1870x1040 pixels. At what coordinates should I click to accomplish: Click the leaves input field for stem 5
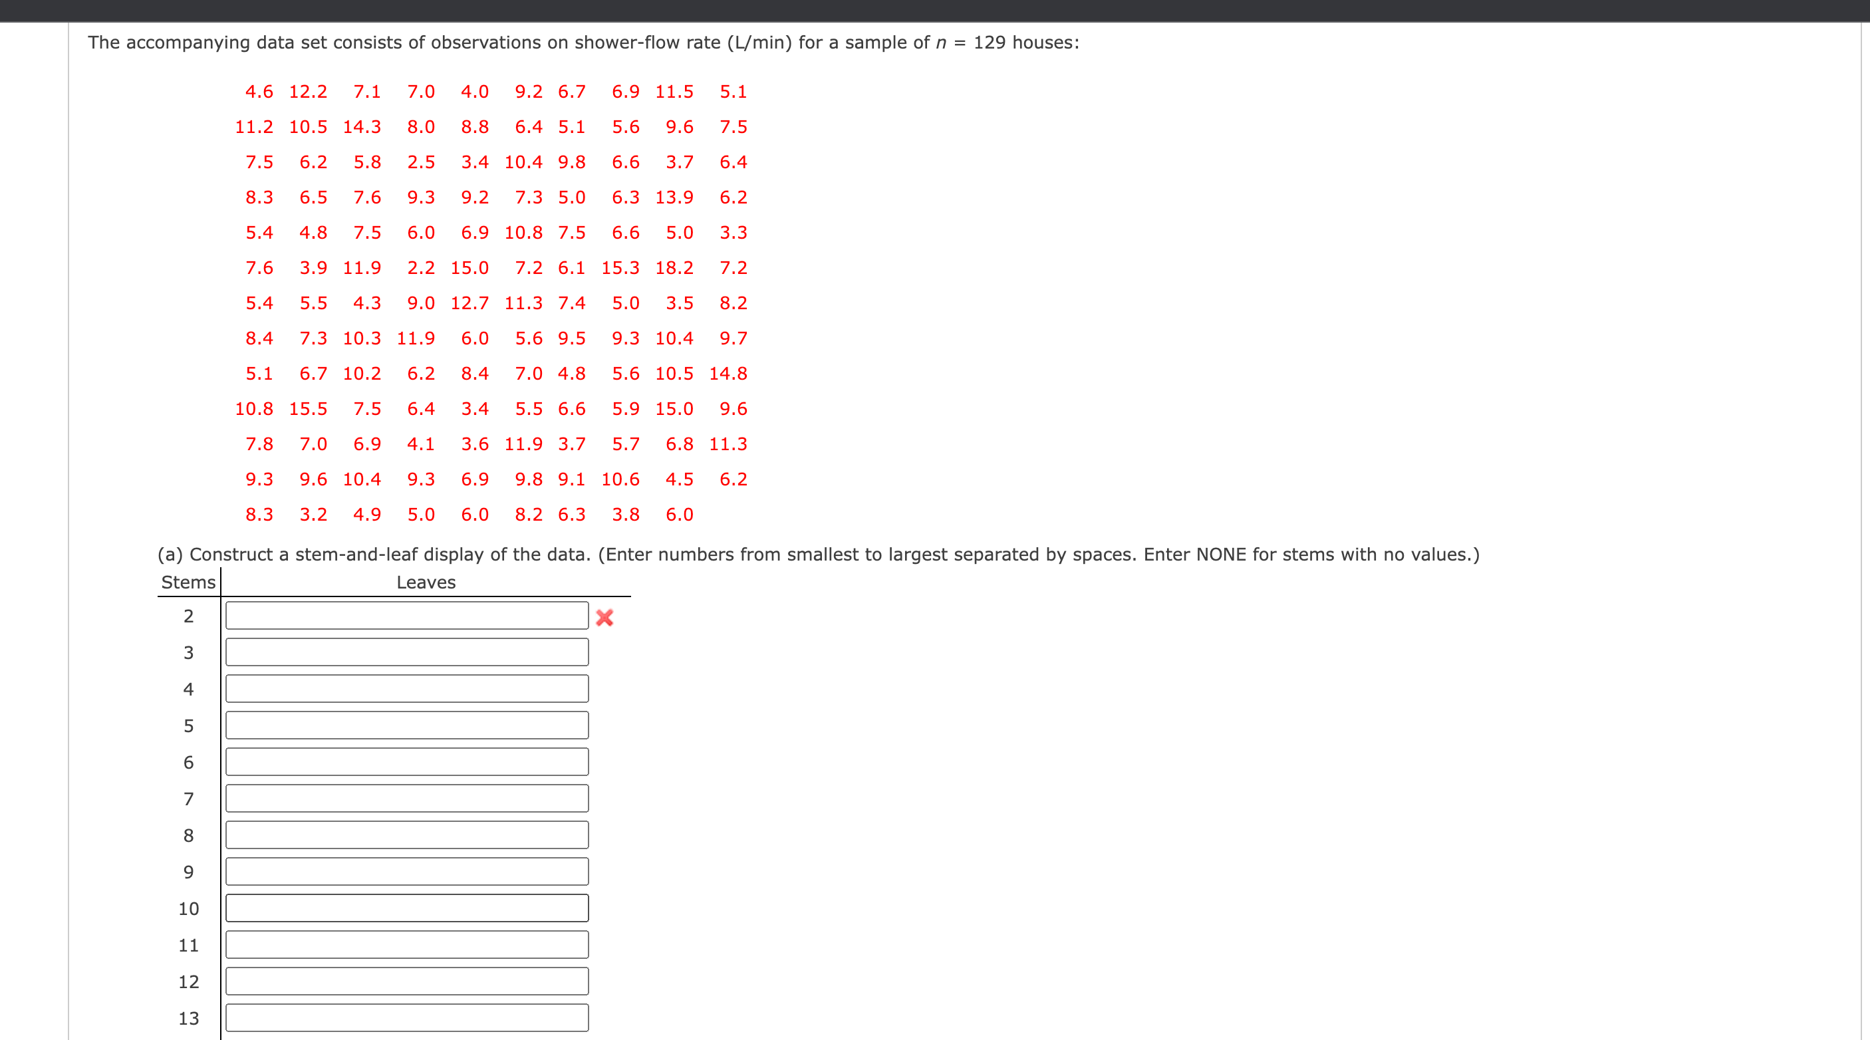click(x=407, y=724)
